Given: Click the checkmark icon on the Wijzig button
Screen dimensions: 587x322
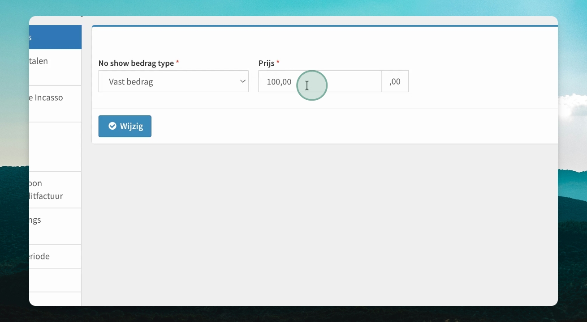Looking at the screenshot, I should click(x=112, y=126).
